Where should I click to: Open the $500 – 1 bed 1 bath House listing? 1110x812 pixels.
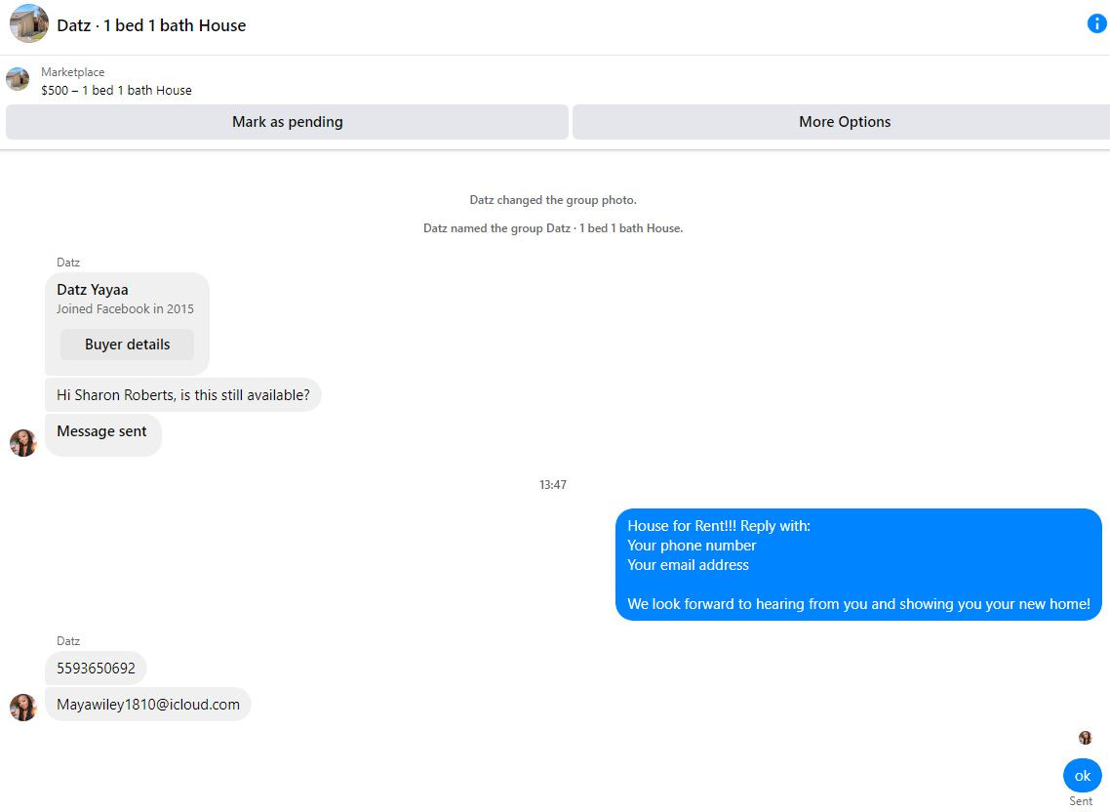click(116, 90)
